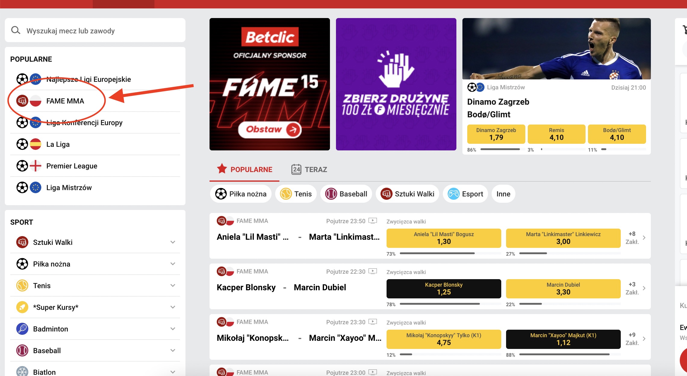Select the POPULARNE tab
This screenshot has height=376, width=687.
click(244, 170)
